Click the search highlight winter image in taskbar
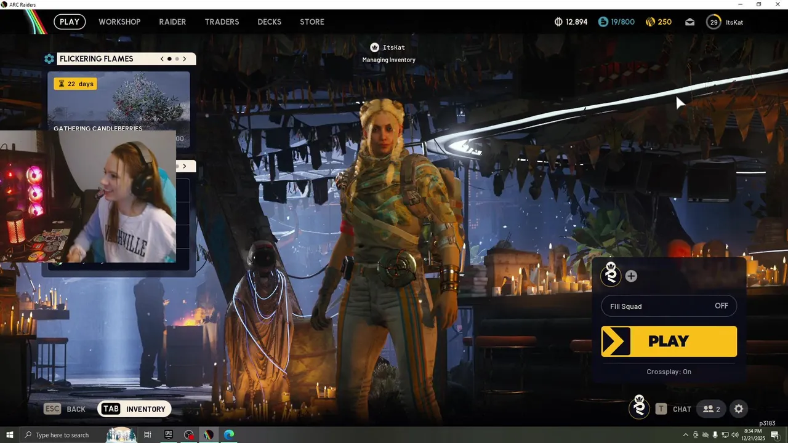Image resolution: width=788 pixels, height=443 pixels. click(x=121, y=435)
